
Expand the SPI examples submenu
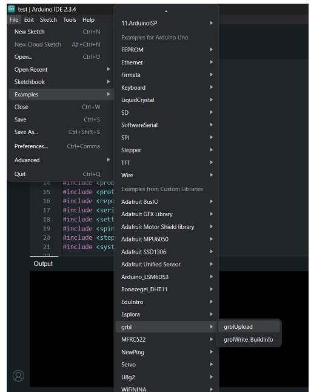click(x=166, y=138)
